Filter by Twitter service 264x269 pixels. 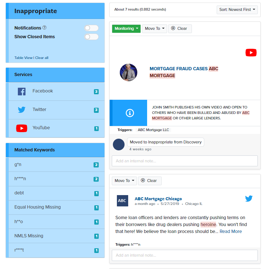point(57,110)
